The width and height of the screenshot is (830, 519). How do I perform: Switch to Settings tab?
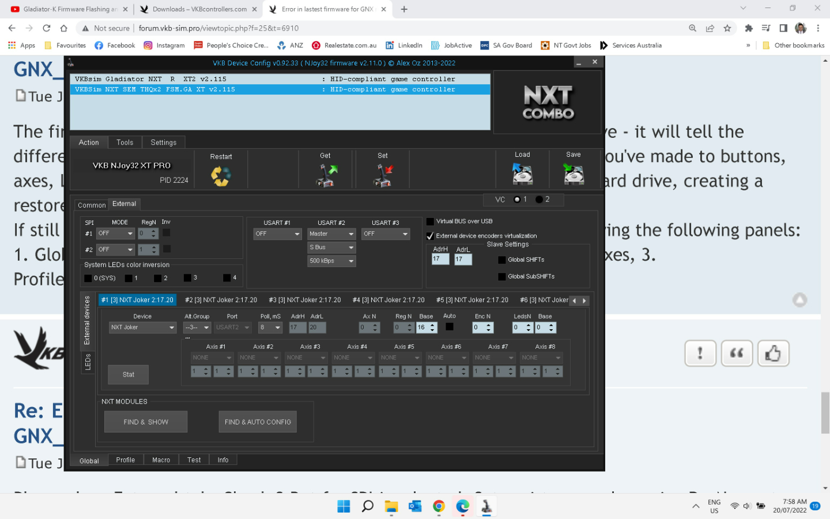pos(164,142)
